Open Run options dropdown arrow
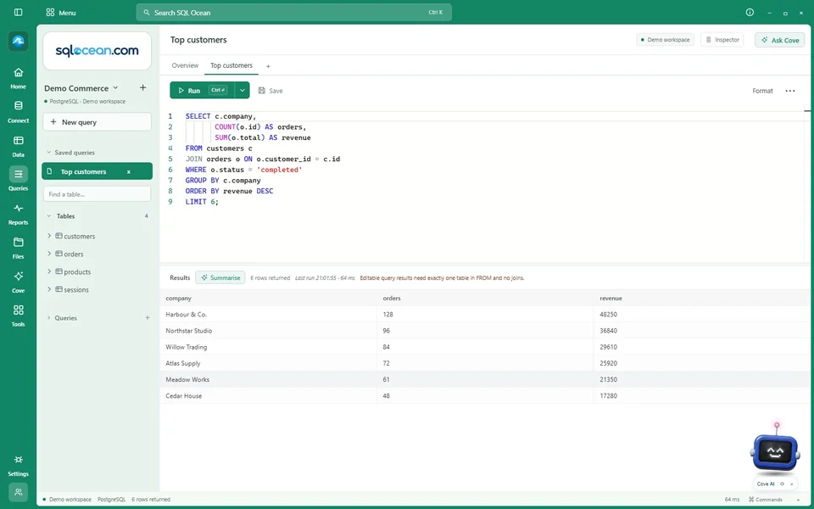This screenshot has height=509, width=814. coord(242,91)
